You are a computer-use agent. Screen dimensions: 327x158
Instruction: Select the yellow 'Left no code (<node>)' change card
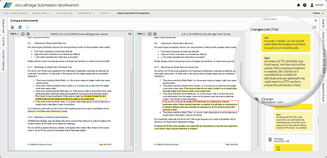pos(286,43)
